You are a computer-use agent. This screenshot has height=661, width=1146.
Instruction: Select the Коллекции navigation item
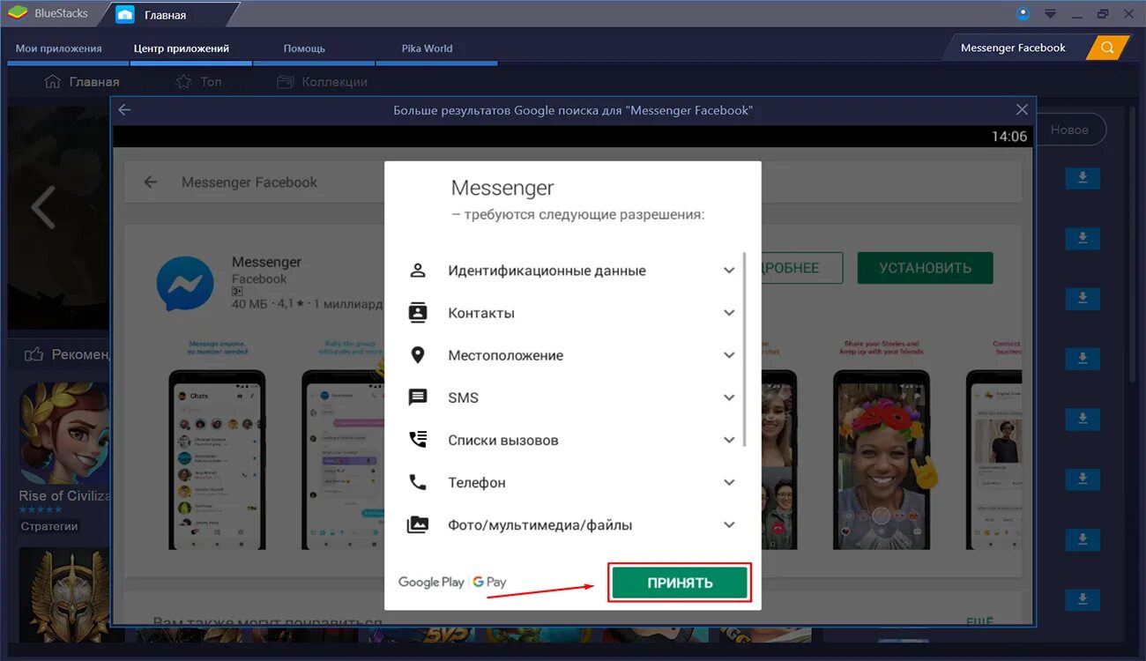coord(322,82)
